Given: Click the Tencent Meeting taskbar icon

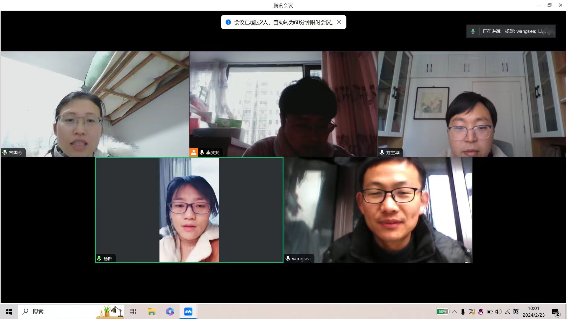Looking at the screenshot, I should (188, 312).
